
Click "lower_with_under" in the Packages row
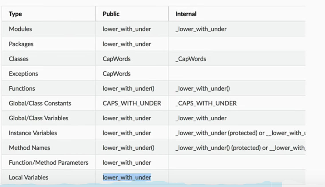(x=127, y=44)
